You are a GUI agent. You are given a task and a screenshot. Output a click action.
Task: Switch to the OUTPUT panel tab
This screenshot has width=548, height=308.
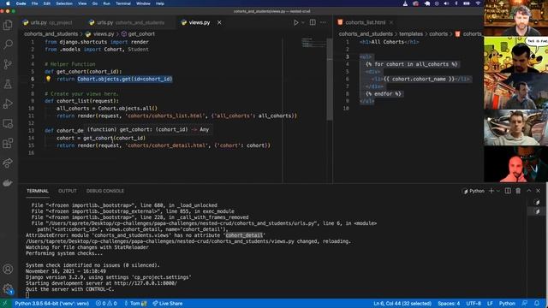(68, 191)
